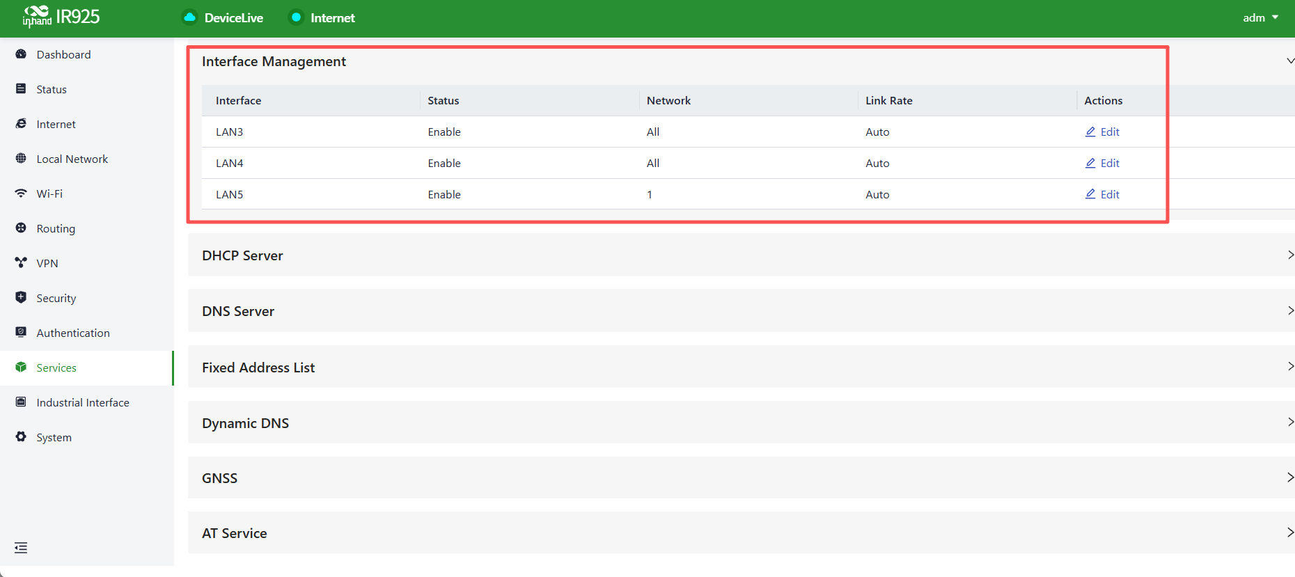This screenshot has height=577, width=1295.
Task: Click the System gear icon
Action: tap(21, 437)
